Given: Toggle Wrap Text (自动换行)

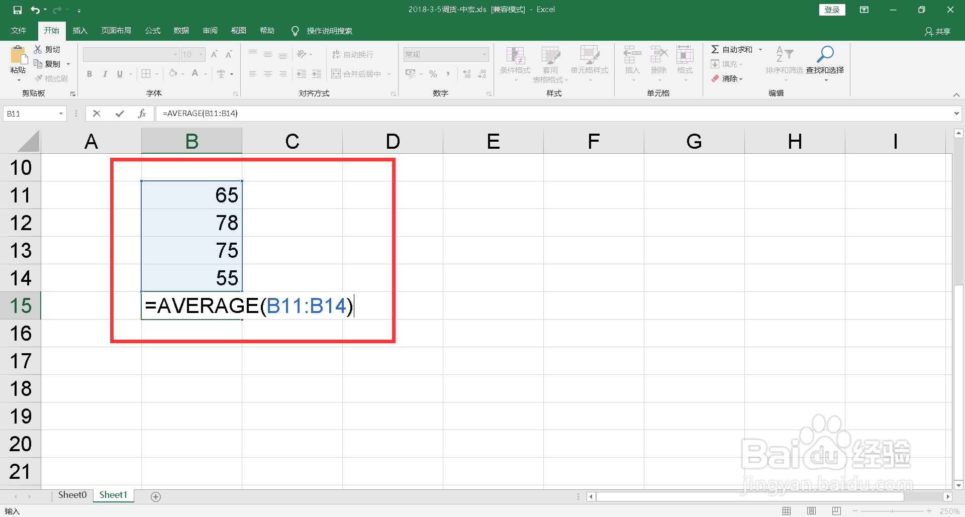Looking at the screenshot, I should point(353,54).
